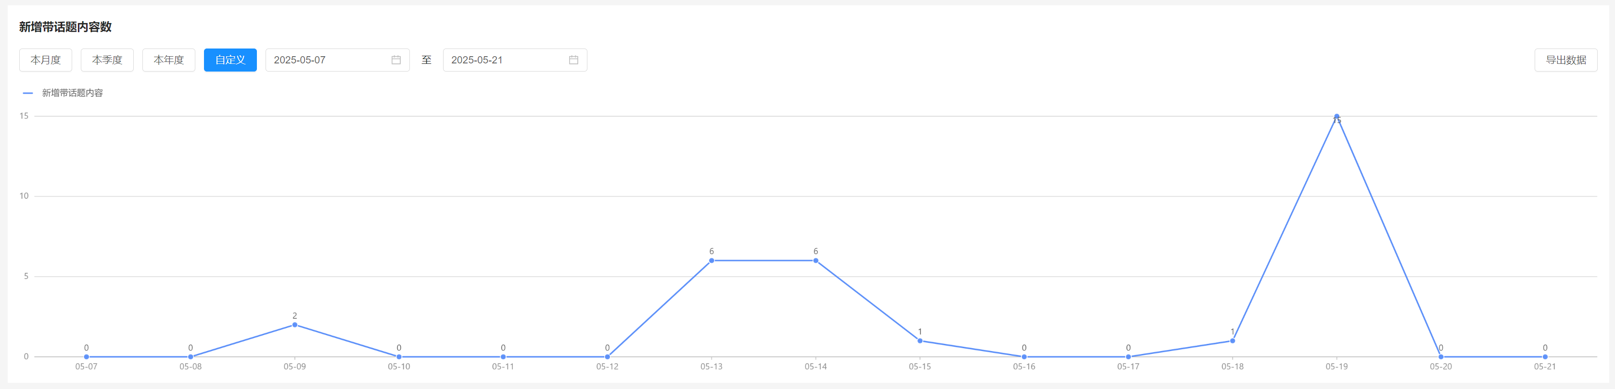The image size is (1615, 389).
Task: Select the 自定义 custom range button
Action: (230, 60)
